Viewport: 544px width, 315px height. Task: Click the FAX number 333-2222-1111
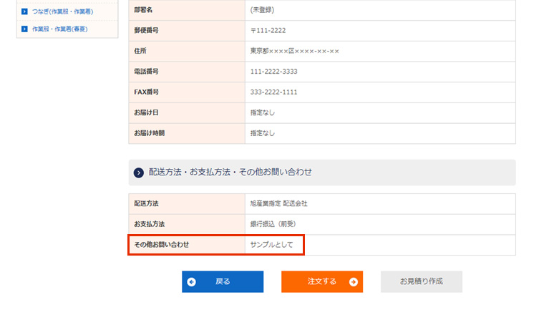tap(273, 92)
